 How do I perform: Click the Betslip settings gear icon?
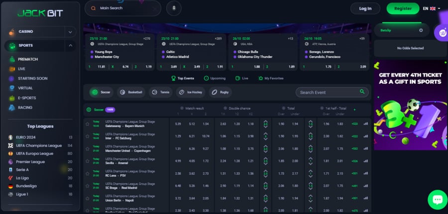421,30
